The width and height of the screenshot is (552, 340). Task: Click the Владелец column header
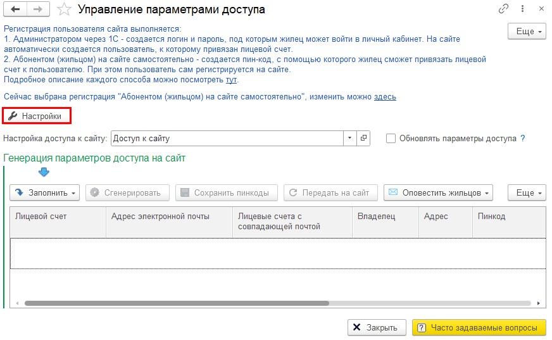tap(385, 222)
